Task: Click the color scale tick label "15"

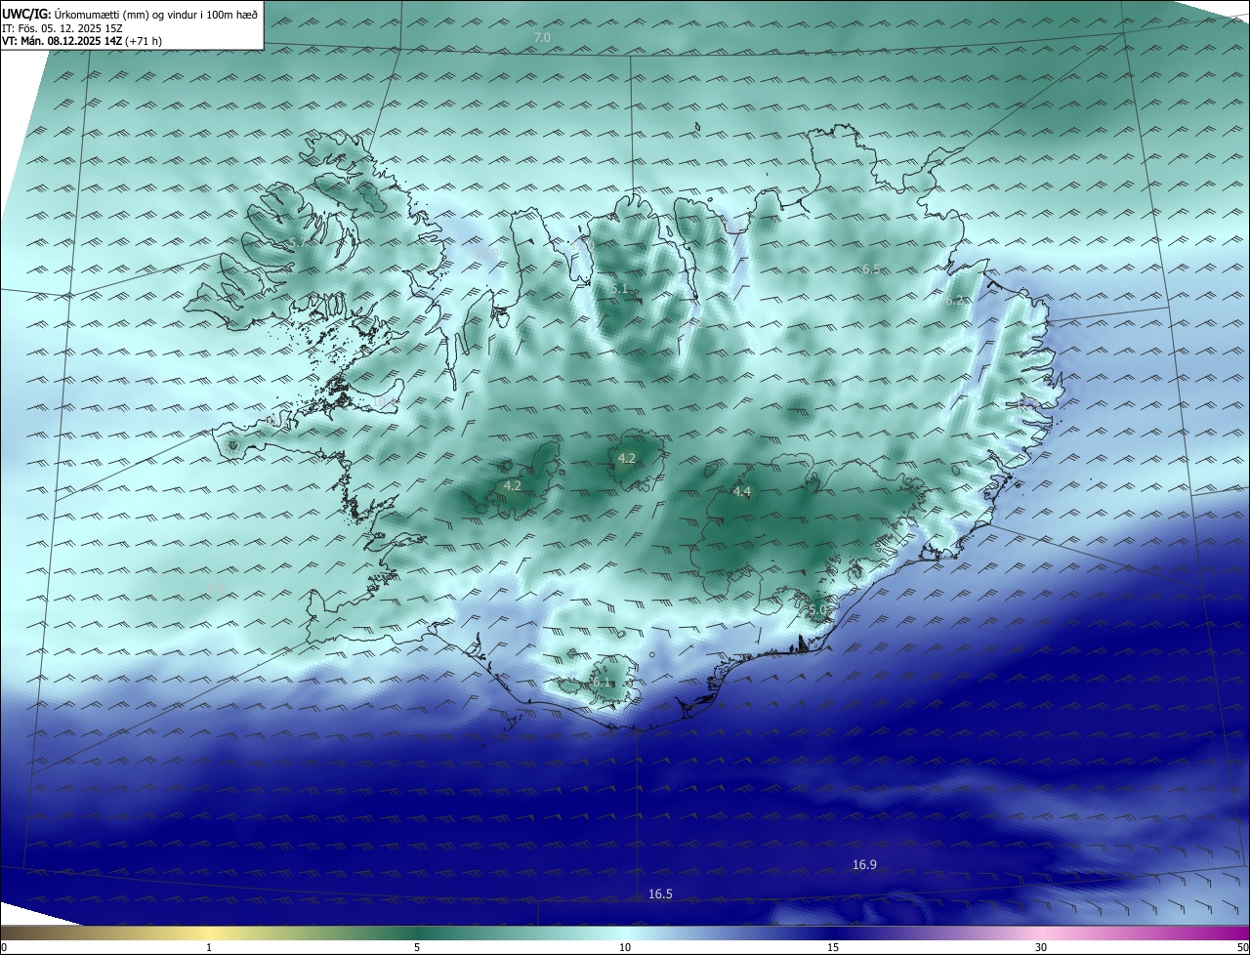Action: (x=833, y=947)
